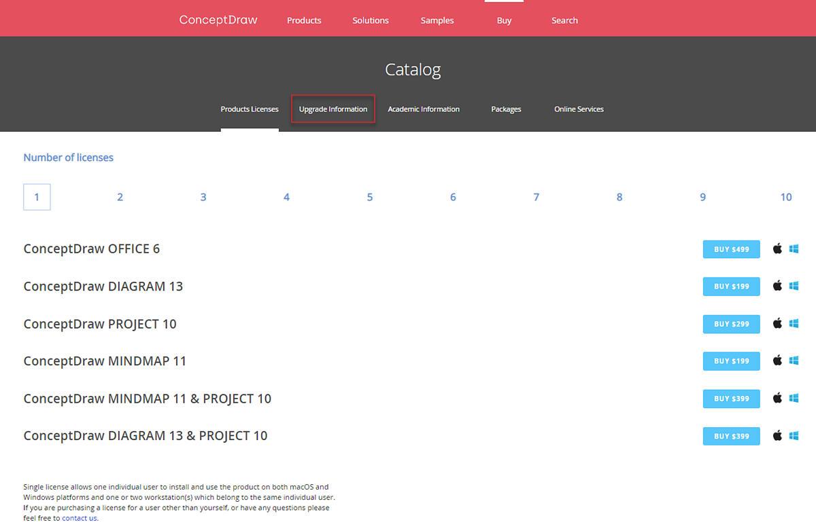Select 6 licenses
Image resolution: width=816 pixels, height=531 pixels.
click(453, 197)
